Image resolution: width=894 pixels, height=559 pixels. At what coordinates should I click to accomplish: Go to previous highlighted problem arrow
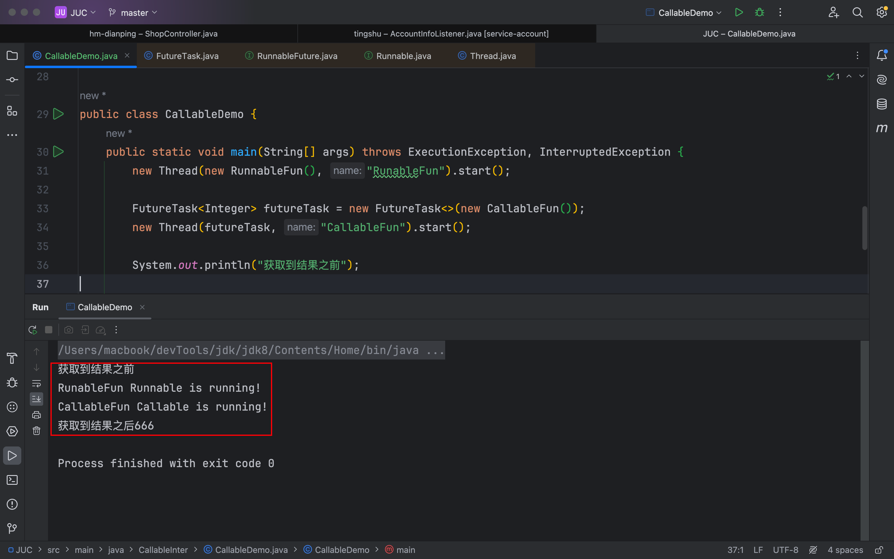pos(849,76)
